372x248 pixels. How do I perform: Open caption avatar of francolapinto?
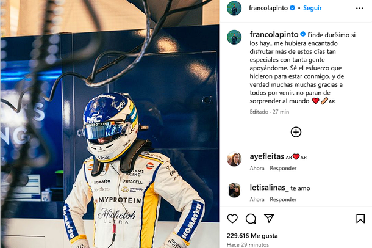pos(235,37)
